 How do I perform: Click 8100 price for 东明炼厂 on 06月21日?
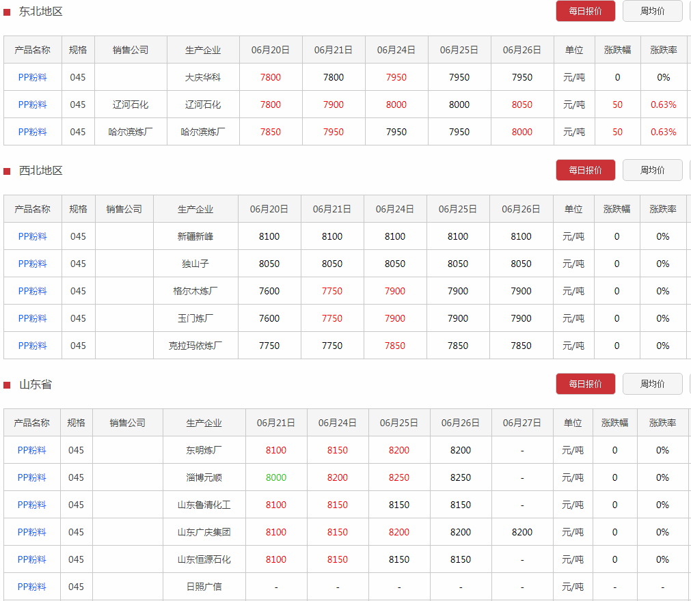point(276,450)
